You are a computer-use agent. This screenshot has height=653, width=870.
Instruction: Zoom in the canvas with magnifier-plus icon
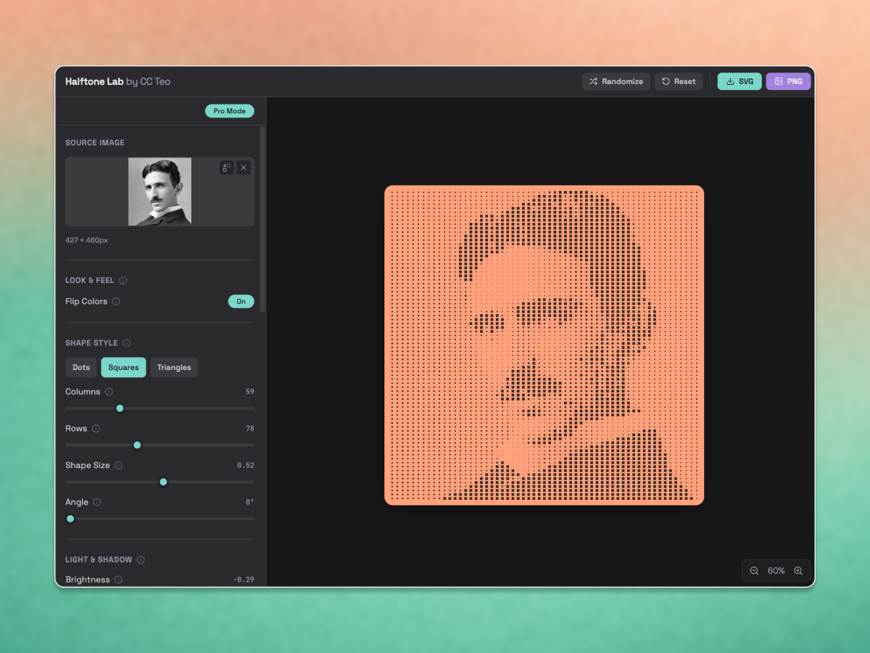[797, 570]
